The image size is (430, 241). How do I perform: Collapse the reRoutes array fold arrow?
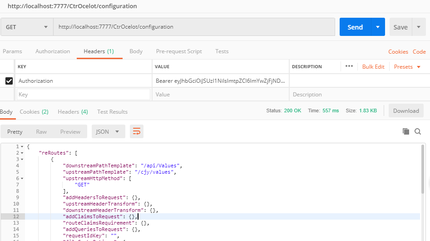tap(22, 153)
